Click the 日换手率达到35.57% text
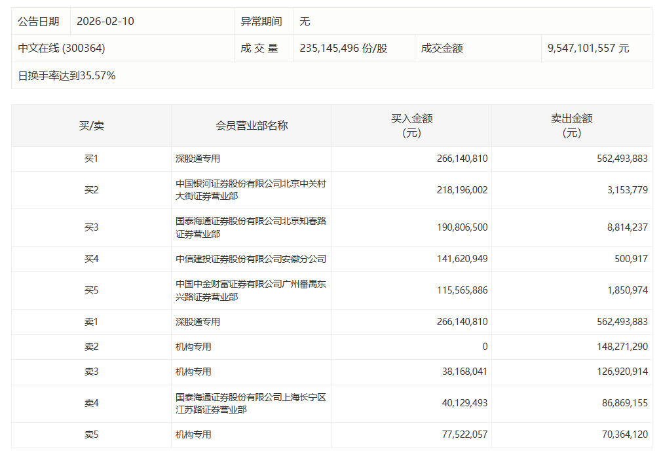 pos(67,75)
